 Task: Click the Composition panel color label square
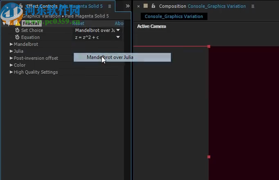point(146,6)
